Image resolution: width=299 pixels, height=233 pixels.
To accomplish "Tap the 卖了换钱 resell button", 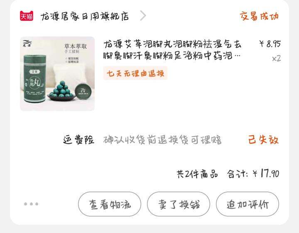I will [x=179, y=204].
